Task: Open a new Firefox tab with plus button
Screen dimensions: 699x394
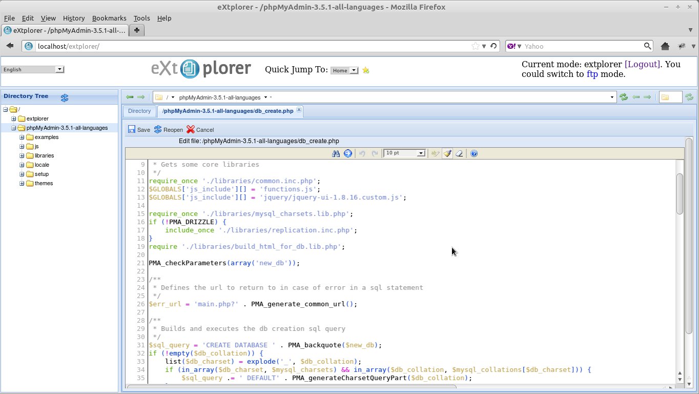Action: coord(137,30)
